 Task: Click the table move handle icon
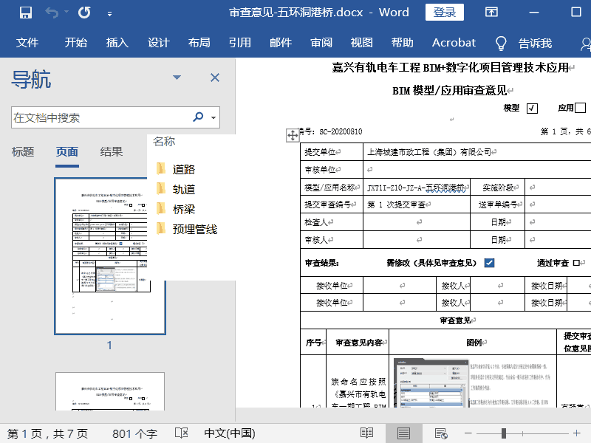(292, 135)
